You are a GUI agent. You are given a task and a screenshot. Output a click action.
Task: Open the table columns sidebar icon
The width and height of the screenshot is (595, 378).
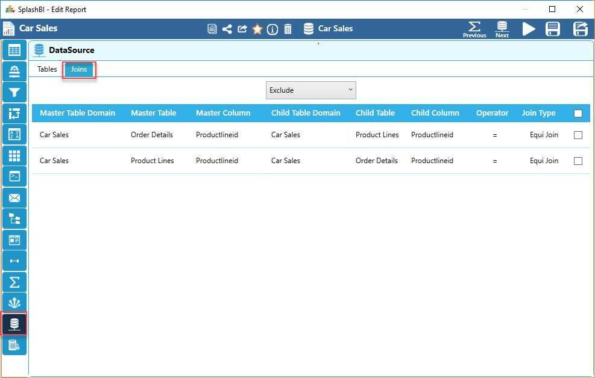point(14,50)
